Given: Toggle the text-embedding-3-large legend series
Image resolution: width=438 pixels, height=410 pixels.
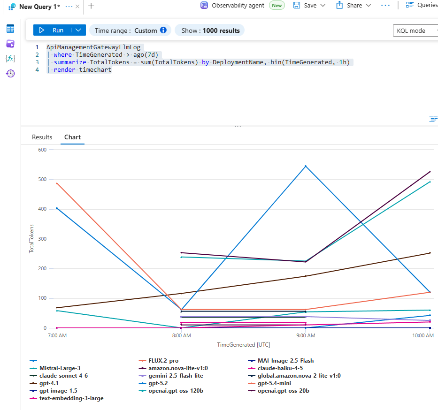Looking at the screenshot, I should [66, 399].
